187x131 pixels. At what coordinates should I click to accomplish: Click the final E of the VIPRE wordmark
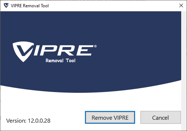(84, 50)
